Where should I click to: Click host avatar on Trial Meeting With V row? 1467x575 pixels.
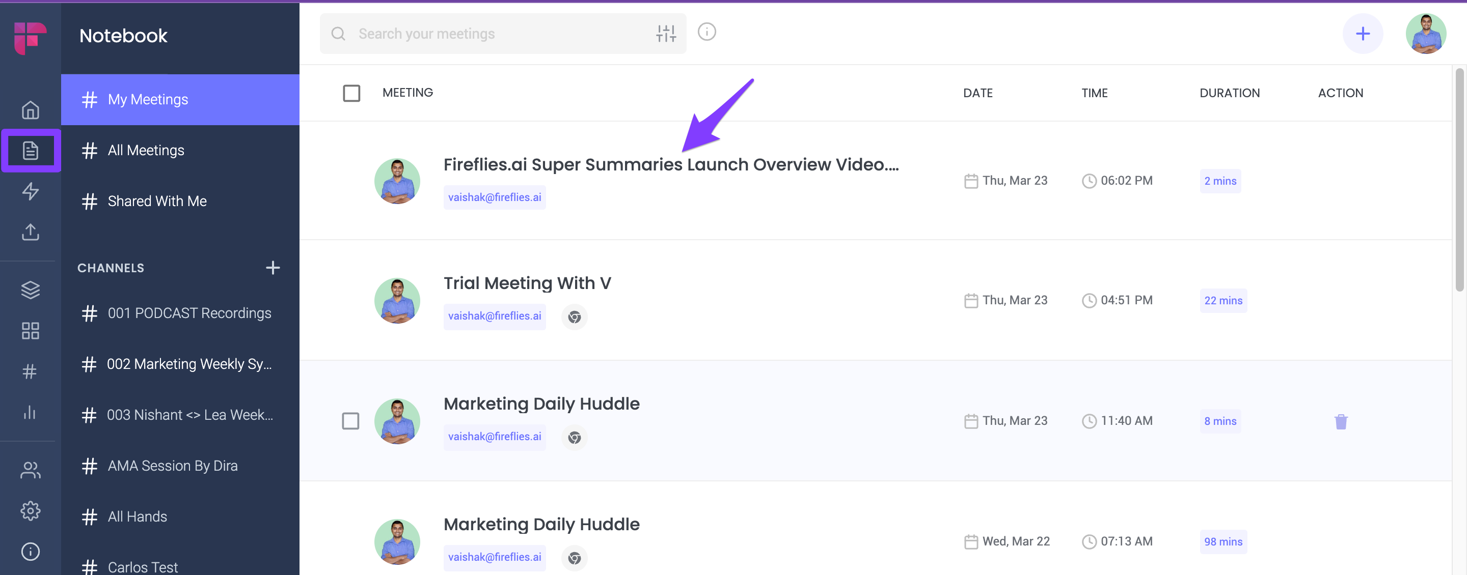coord(397,301)
